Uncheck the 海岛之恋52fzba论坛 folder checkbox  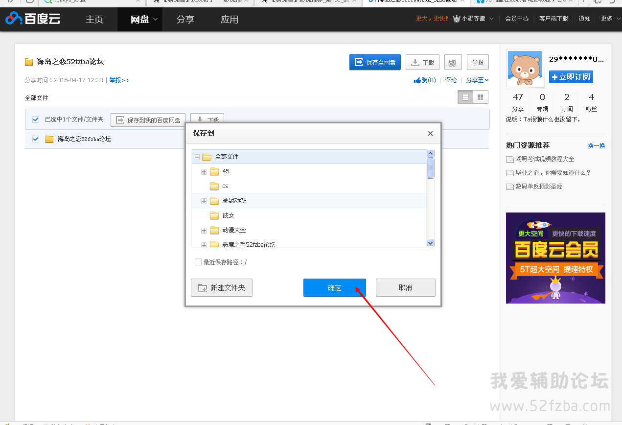pyautogui.click(x=36, y=139)
